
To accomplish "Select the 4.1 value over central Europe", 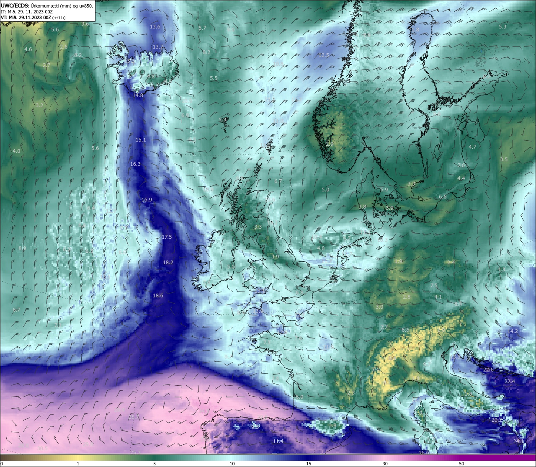I will [x=438, y=297].
